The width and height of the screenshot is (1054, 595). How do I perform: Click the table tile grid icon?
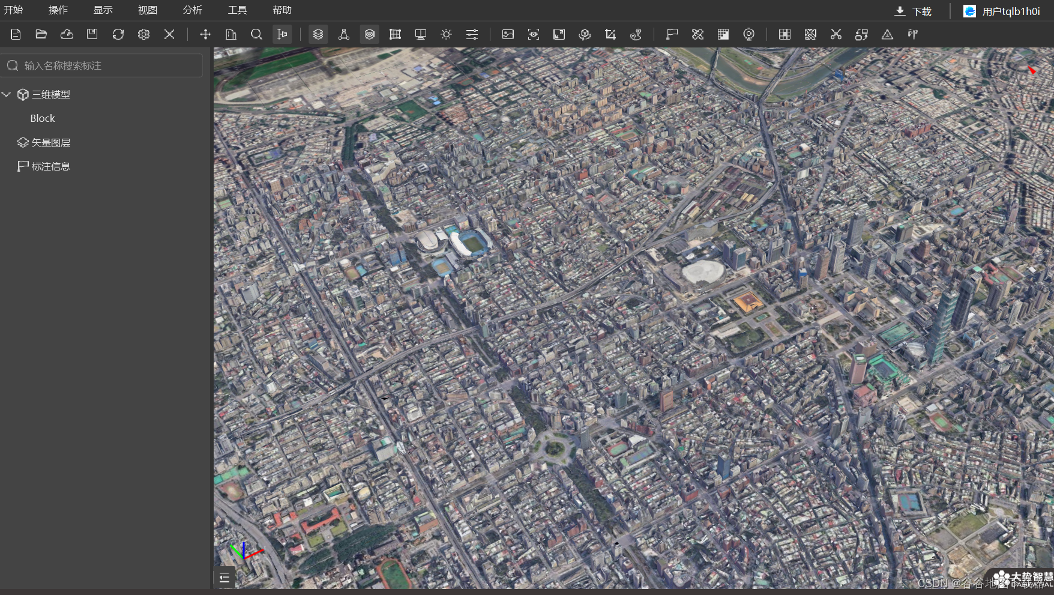[x=784, y=34]
